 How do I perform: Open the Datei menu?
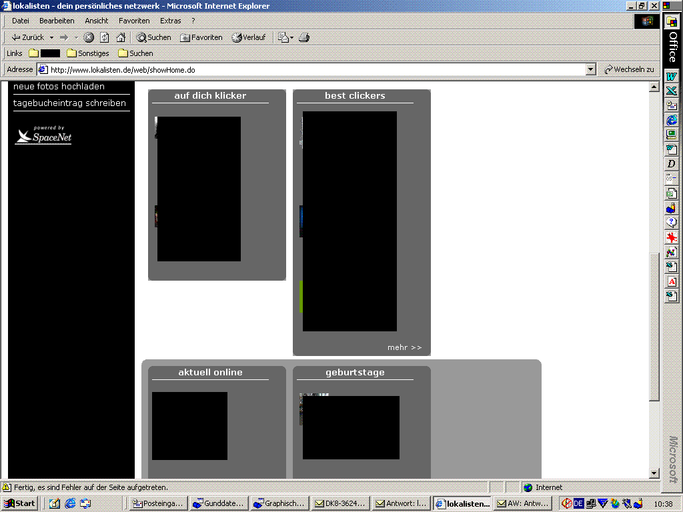pos(21,21)
